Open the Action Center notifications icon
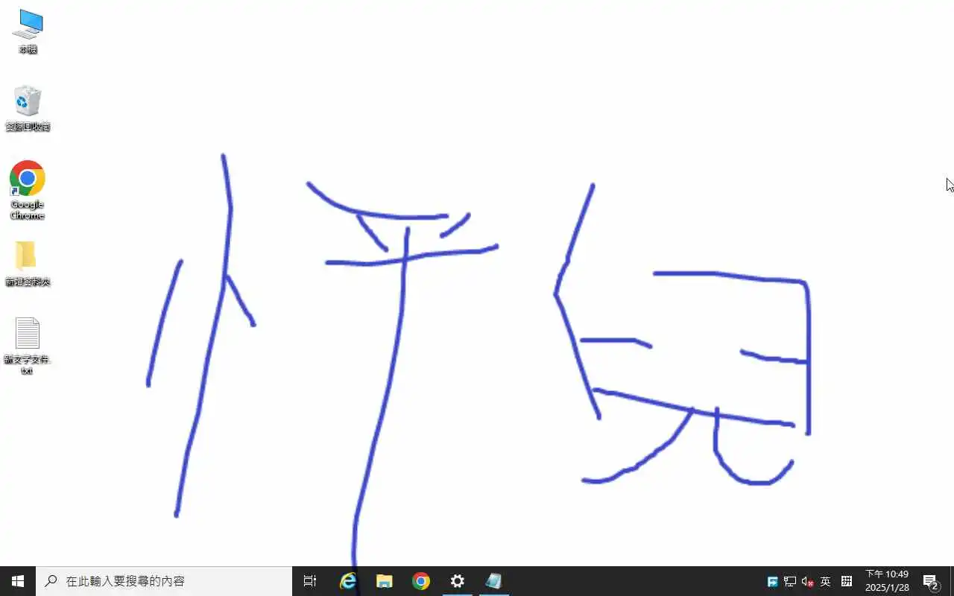The image size is (954, 596). click(x=931, y=581)
